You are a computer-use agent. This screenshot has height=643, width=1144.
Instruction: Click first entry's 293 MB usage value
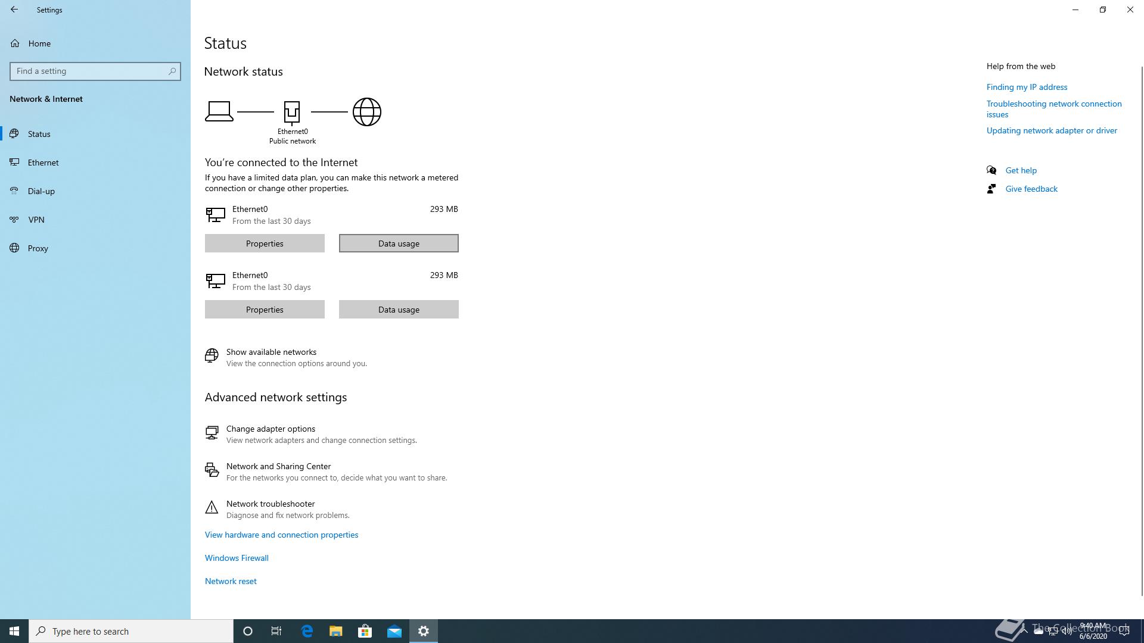(x=444, y=209)
